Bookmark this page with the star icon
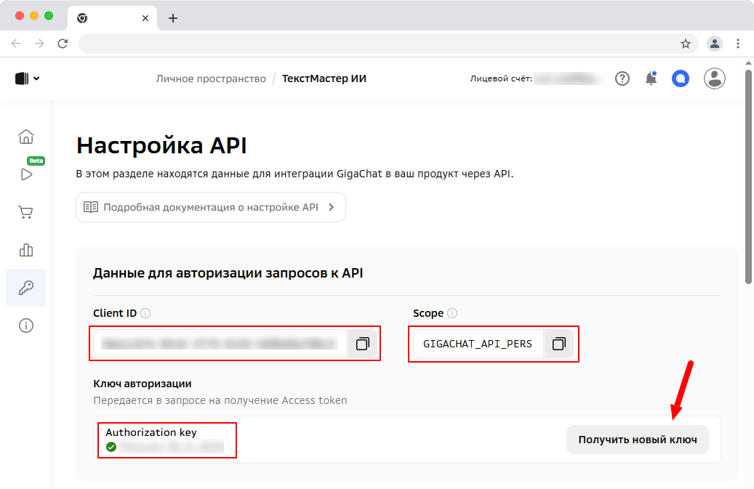The width and height of the screenshot is (754, 489). (686, 44)
